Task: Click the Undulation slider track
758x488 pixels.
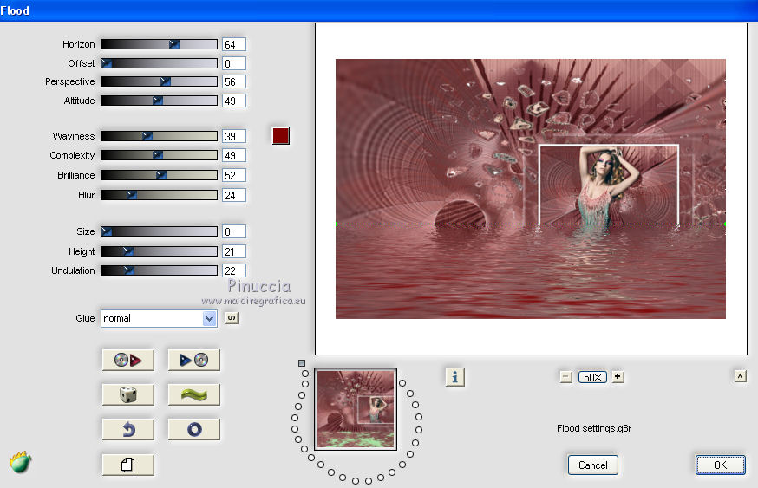Action: pyautogui.click(x=159, y=270)
